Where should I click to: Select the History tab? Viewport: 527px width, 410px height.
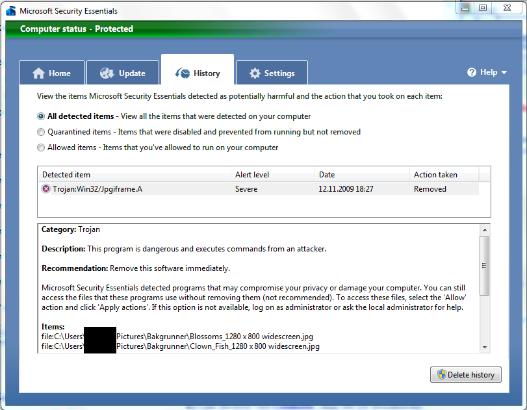198,70
